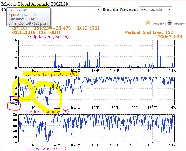Click the Precipitation chart plot area
Viewport: 186px width, 151px height.
96,54
